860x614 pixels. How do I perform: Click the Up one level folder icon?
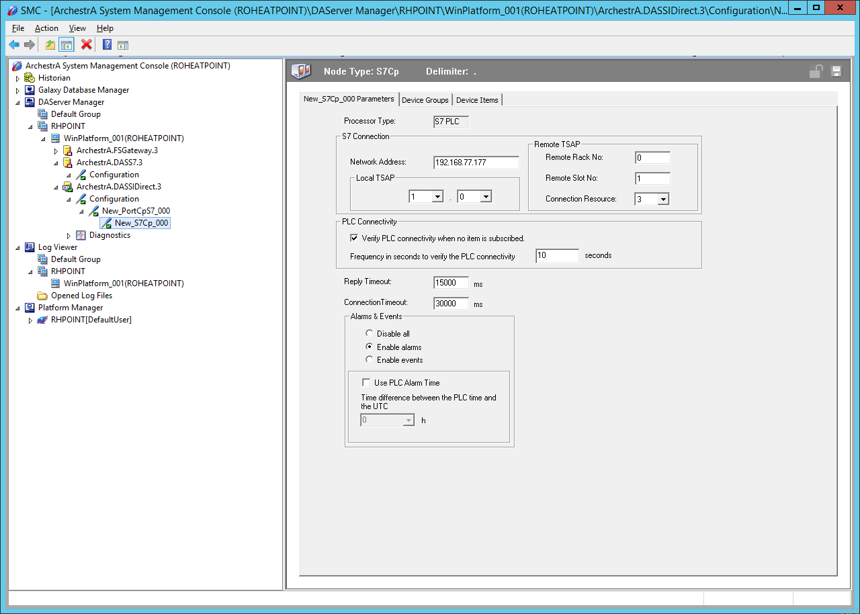(50, 45)
